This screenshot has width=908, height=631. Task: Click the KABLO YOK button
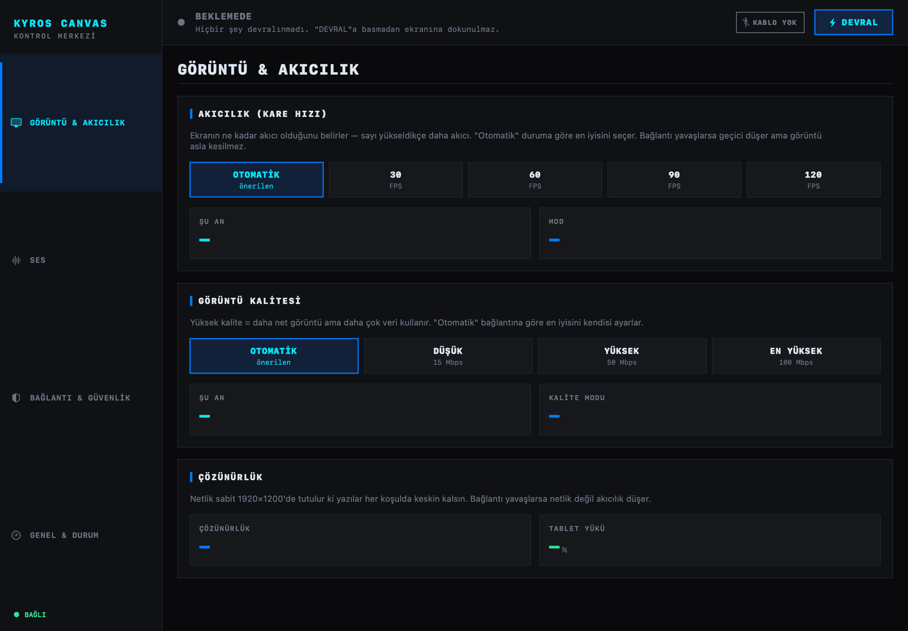coord(770,22)
